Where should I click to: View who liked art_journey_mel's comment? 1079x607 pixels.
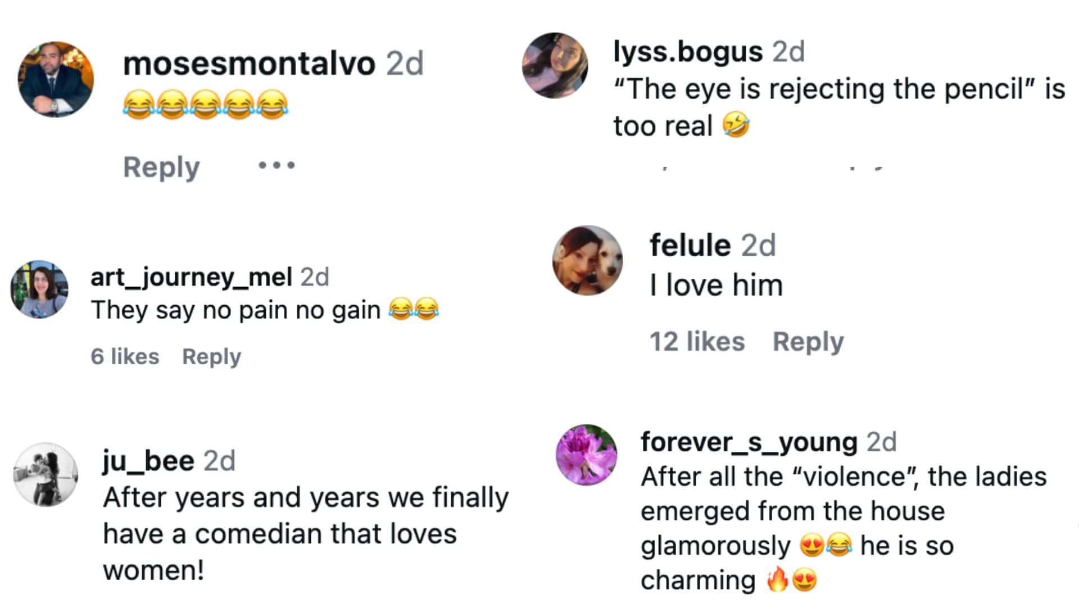coord(125,356)
